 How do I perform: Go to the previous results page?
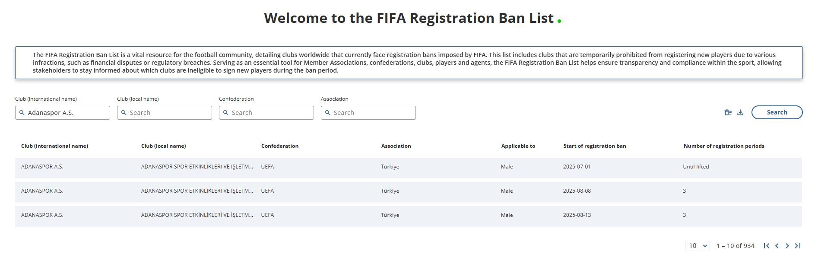[x=777, y=246]
